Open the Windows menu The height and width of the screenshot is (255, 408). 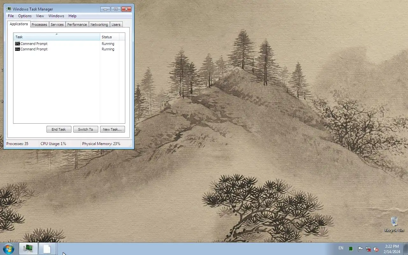56,16
